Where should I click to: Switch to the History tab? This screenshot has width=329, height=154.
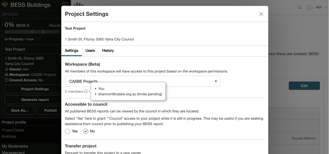click(x=108, y=51)
